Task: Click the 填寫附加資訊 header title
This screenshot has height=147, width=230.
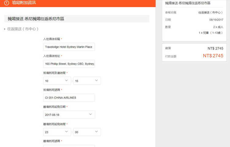Action: (24, 3)
